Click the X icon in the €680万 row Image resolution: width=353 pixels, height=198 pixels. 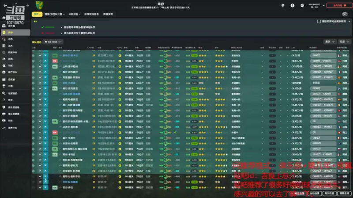point(45,55)
